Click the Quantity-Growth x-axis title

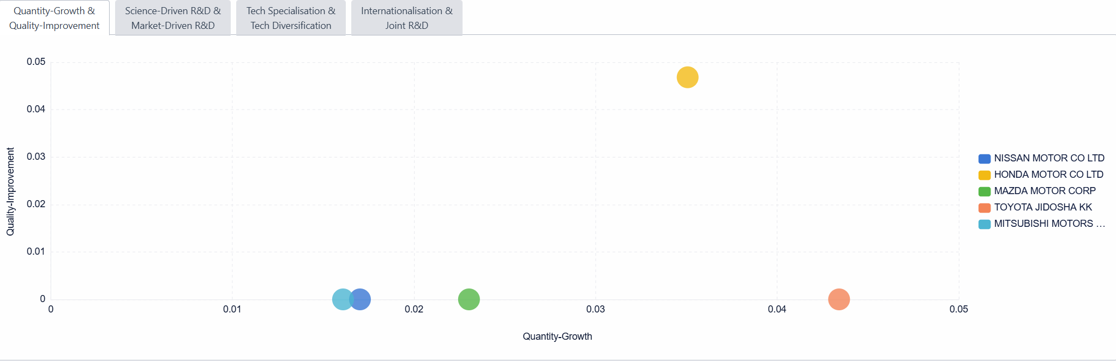coord(557,336)
